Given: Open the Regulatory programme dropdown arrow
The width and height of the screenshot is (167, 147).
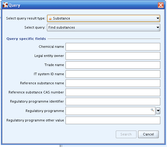Looking at the screenshot, I should [x=158, y=111].
